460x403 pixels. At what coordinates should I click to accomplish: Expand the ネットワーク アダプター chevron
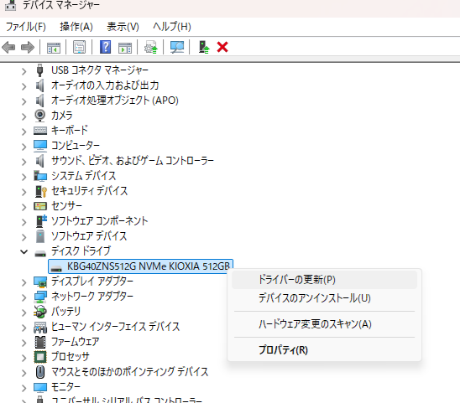(24, 297)
